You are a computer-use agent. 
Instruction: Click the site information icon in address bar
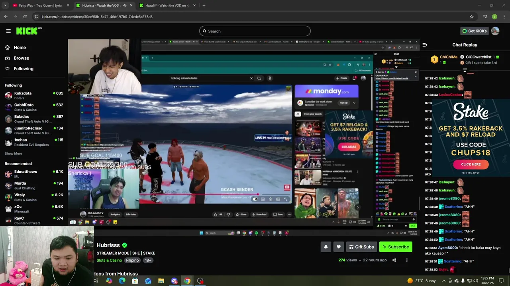pyautogui.click(x=36, y=17)
